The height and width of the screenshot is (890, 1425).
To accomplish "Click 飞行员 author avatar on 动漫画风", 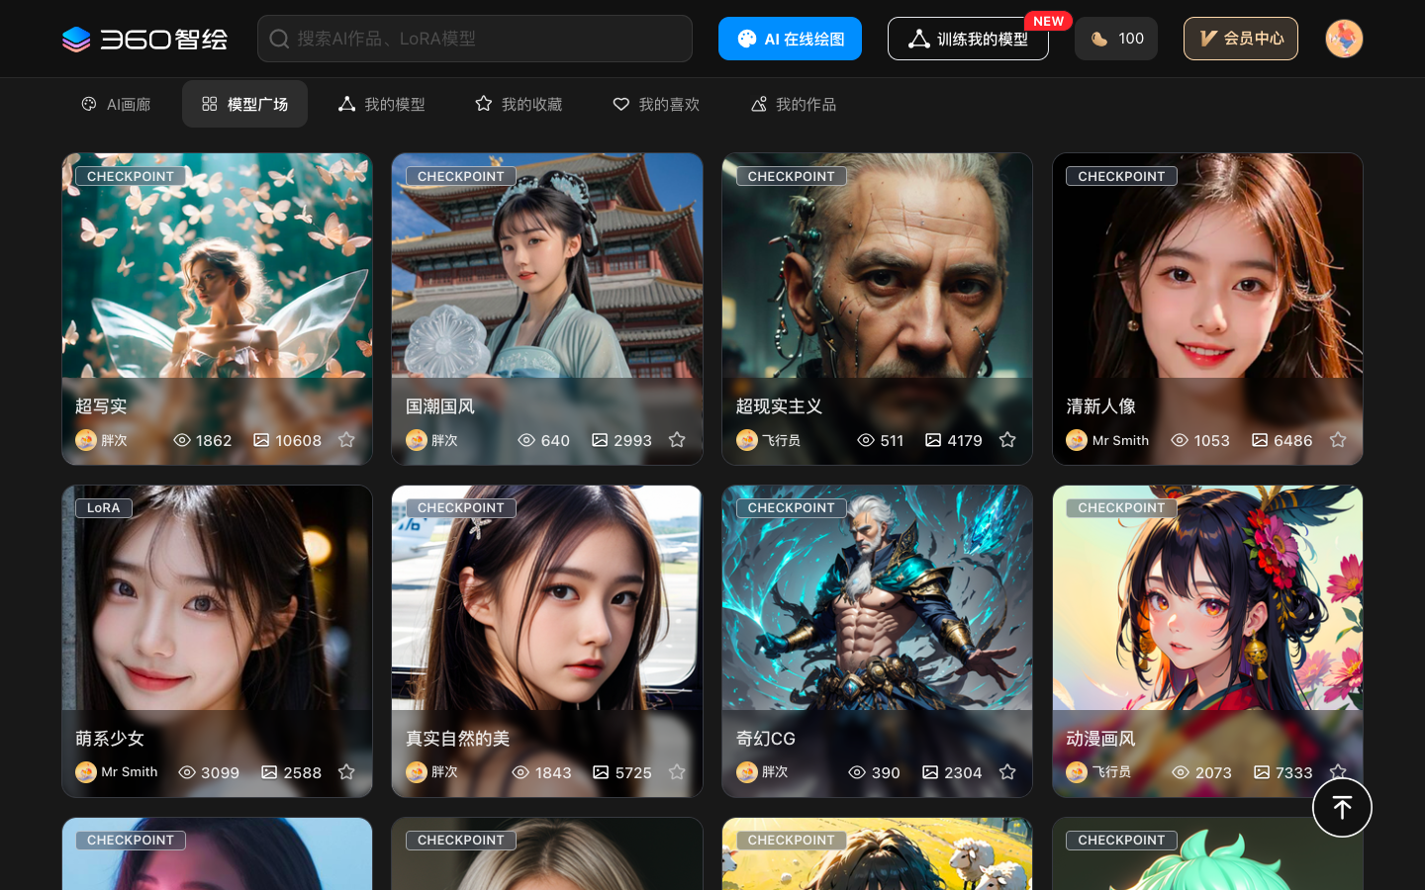I will pyautogui.click(x=1077, y=772).
